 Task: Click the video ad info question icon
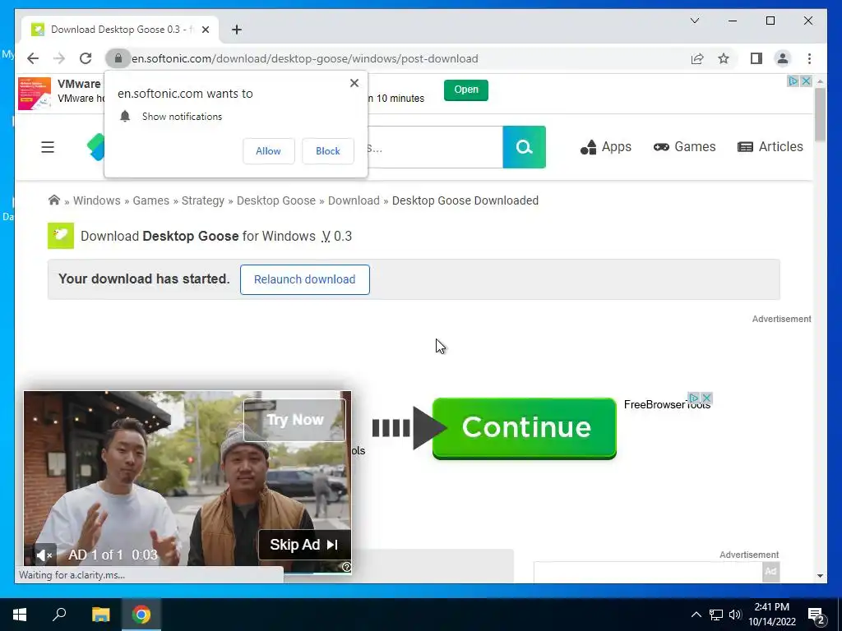click(x=346, y=567)
